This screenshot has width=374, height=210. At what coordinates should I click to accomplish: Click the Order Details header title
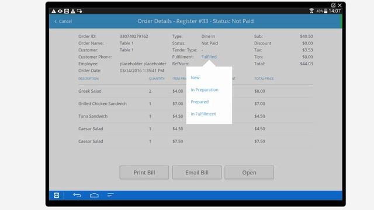[x=196, y=21]
